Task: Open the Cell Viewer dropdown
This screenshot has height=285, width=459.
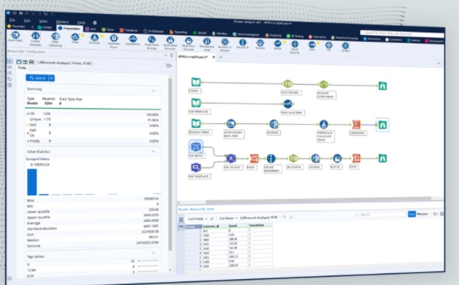Action: click(x=228, y=218)
